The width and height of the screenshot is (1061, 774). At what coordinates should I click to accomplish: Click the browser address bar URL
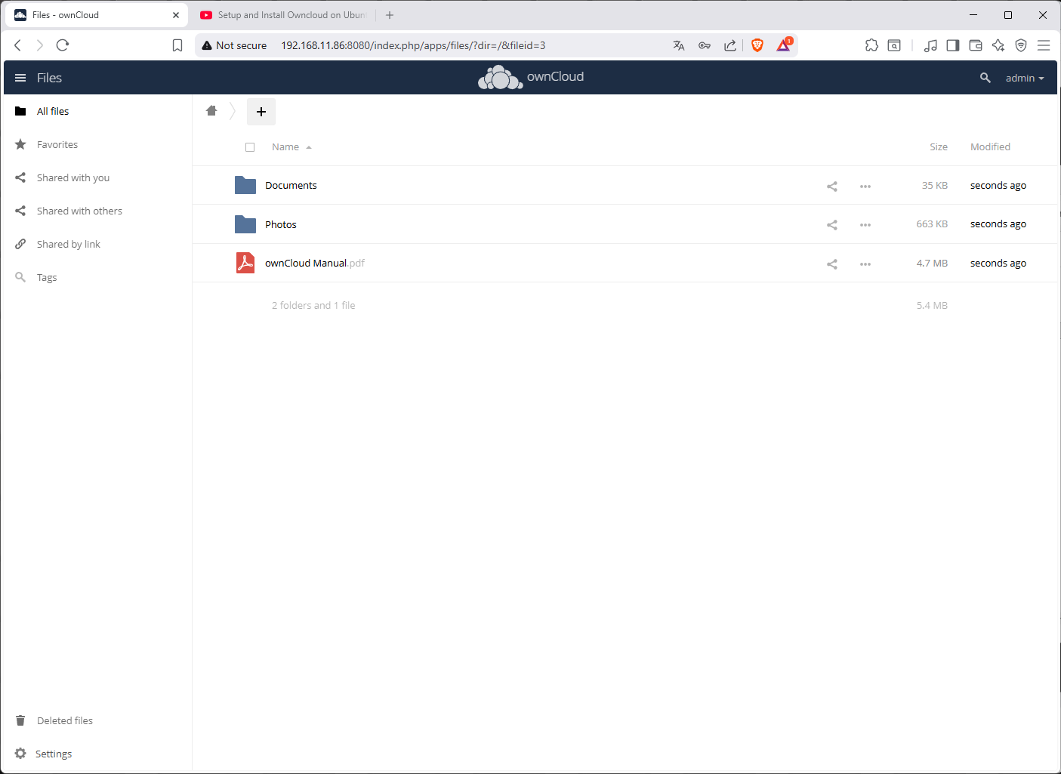click(x=413, y=45)
